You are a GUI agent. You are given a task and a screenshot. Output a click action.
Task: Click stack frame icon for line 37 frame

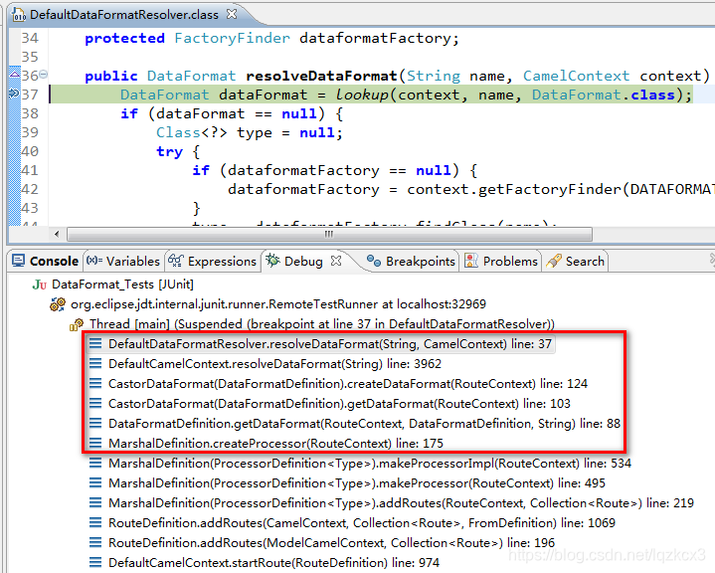95,343
